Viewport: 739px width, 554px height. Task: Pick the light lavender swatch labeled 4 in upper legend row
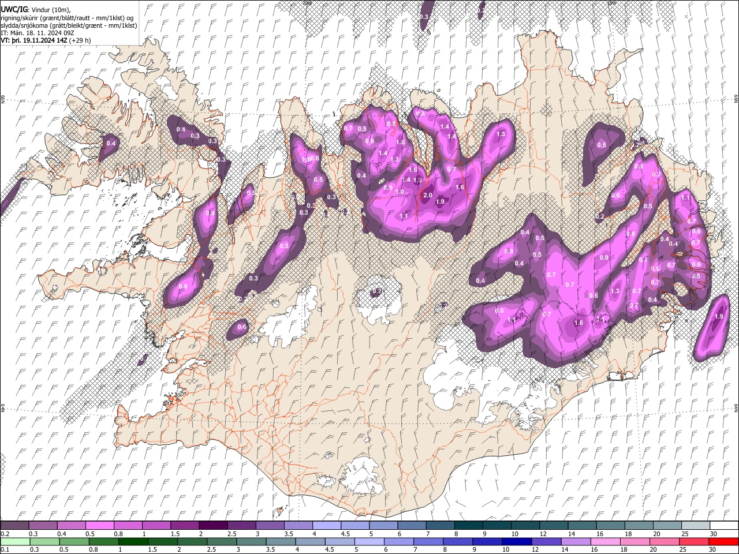327,526
